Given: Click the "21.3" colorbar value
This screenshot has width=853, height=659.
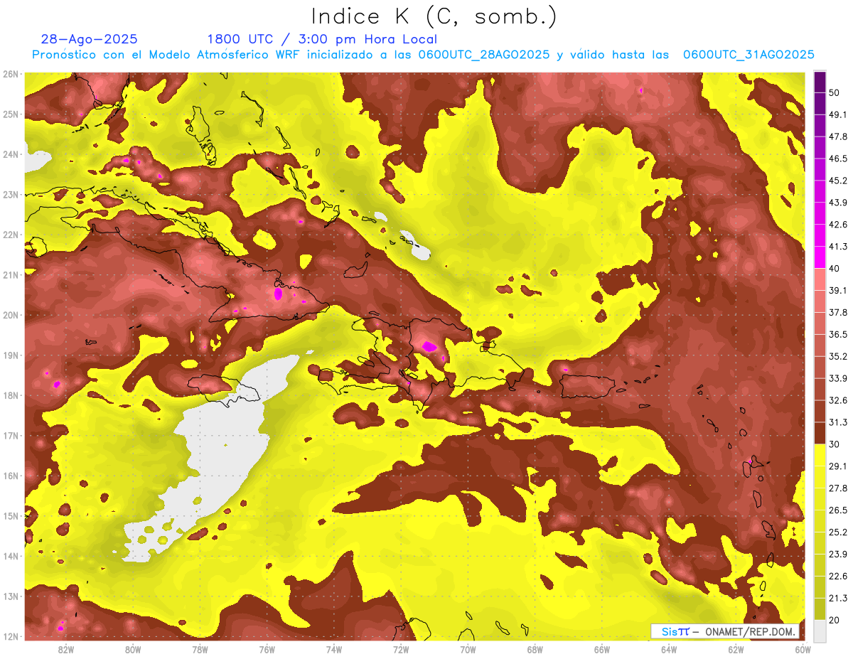Looking at the screenshot, I should tap(839, 598).
